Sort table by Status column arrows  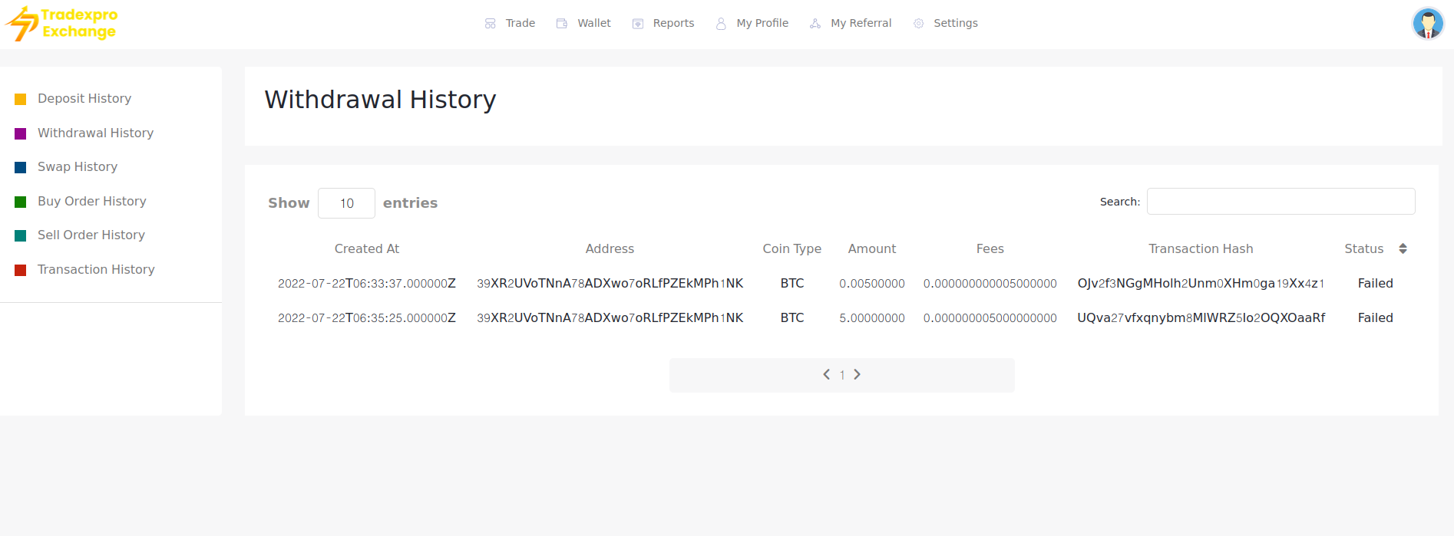coord(1403,248)
